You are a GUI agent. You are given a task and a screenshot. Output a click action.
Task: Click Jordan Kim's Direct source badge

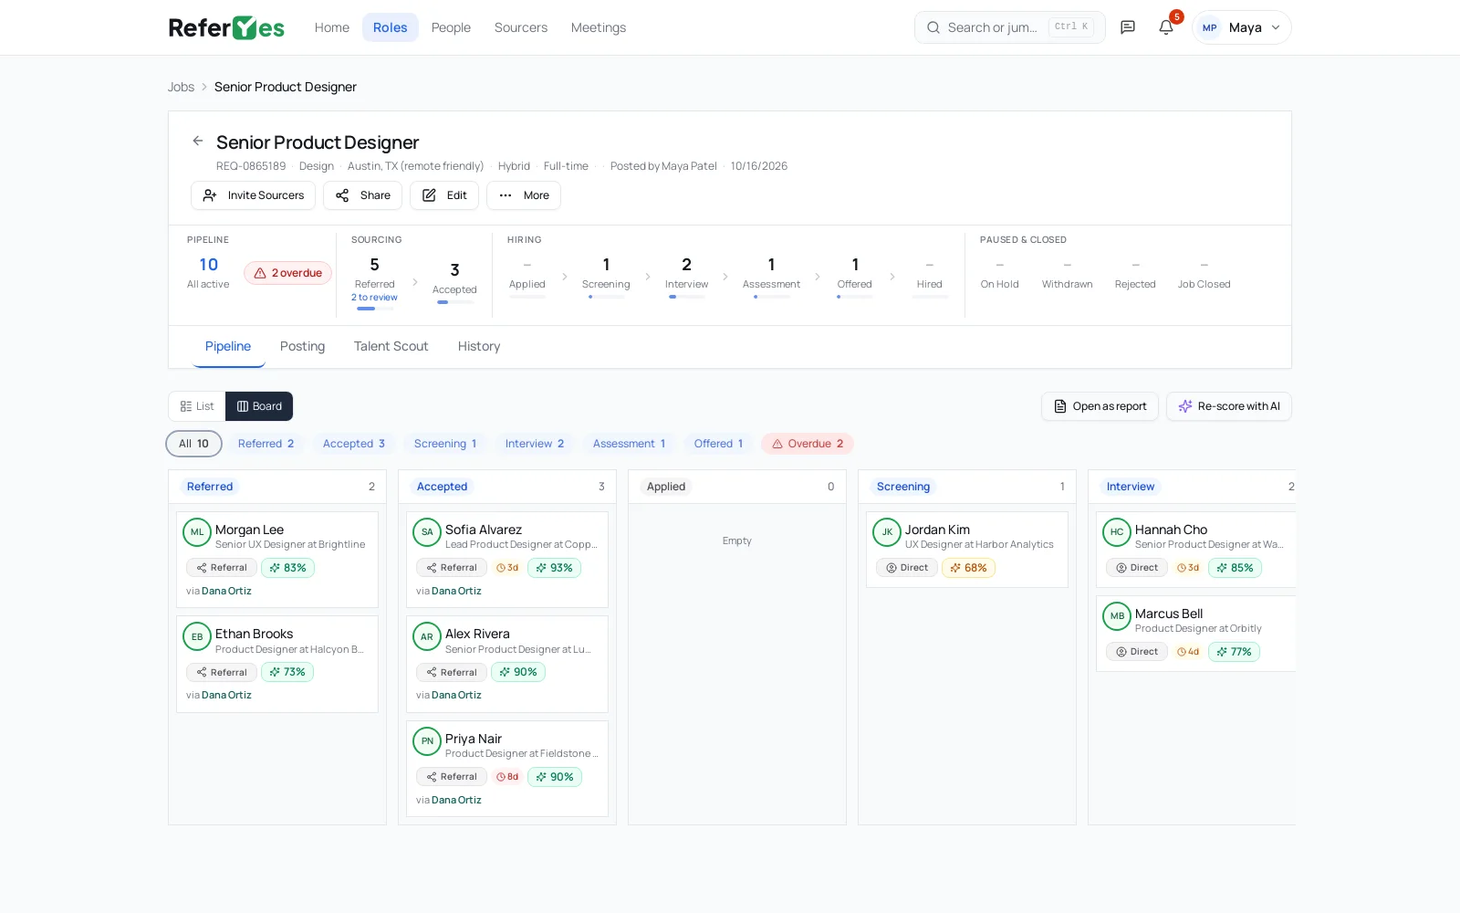coord(906,568)
